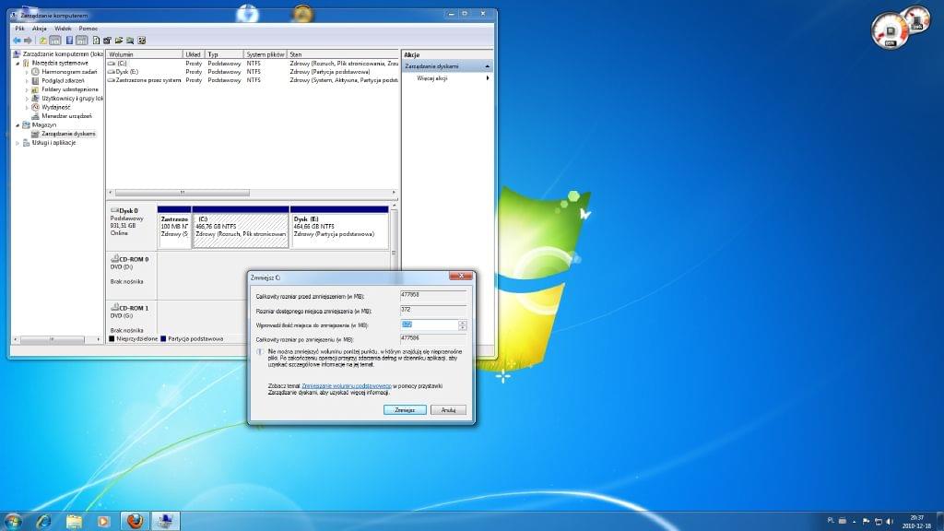944x531 pixels.
Task: Click the (C:) partition block in the disk map
Action: 241,227
